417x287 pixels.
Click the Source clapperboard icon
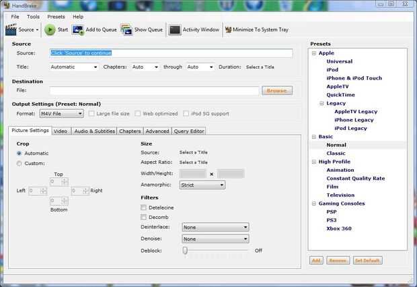11,30
